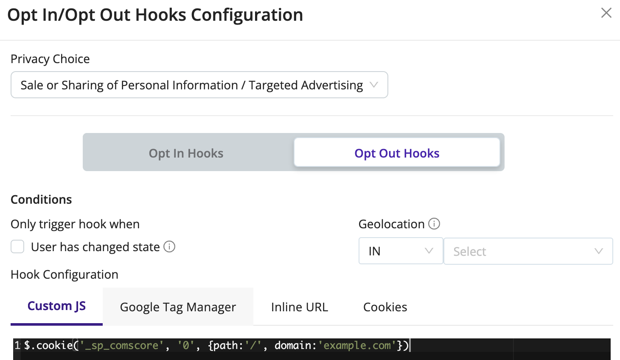Open the Google Tag Manager tab
This screenshot has height=360, width=620.
178,307
